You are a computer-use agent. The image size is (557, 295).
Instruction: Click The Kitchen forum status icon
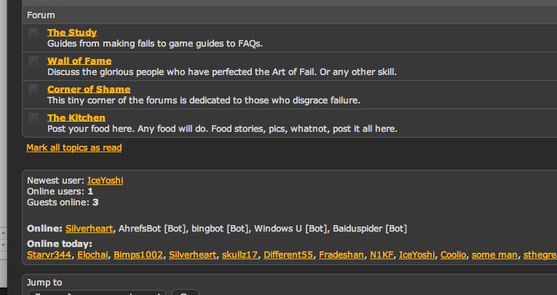[x=33, y=118]
